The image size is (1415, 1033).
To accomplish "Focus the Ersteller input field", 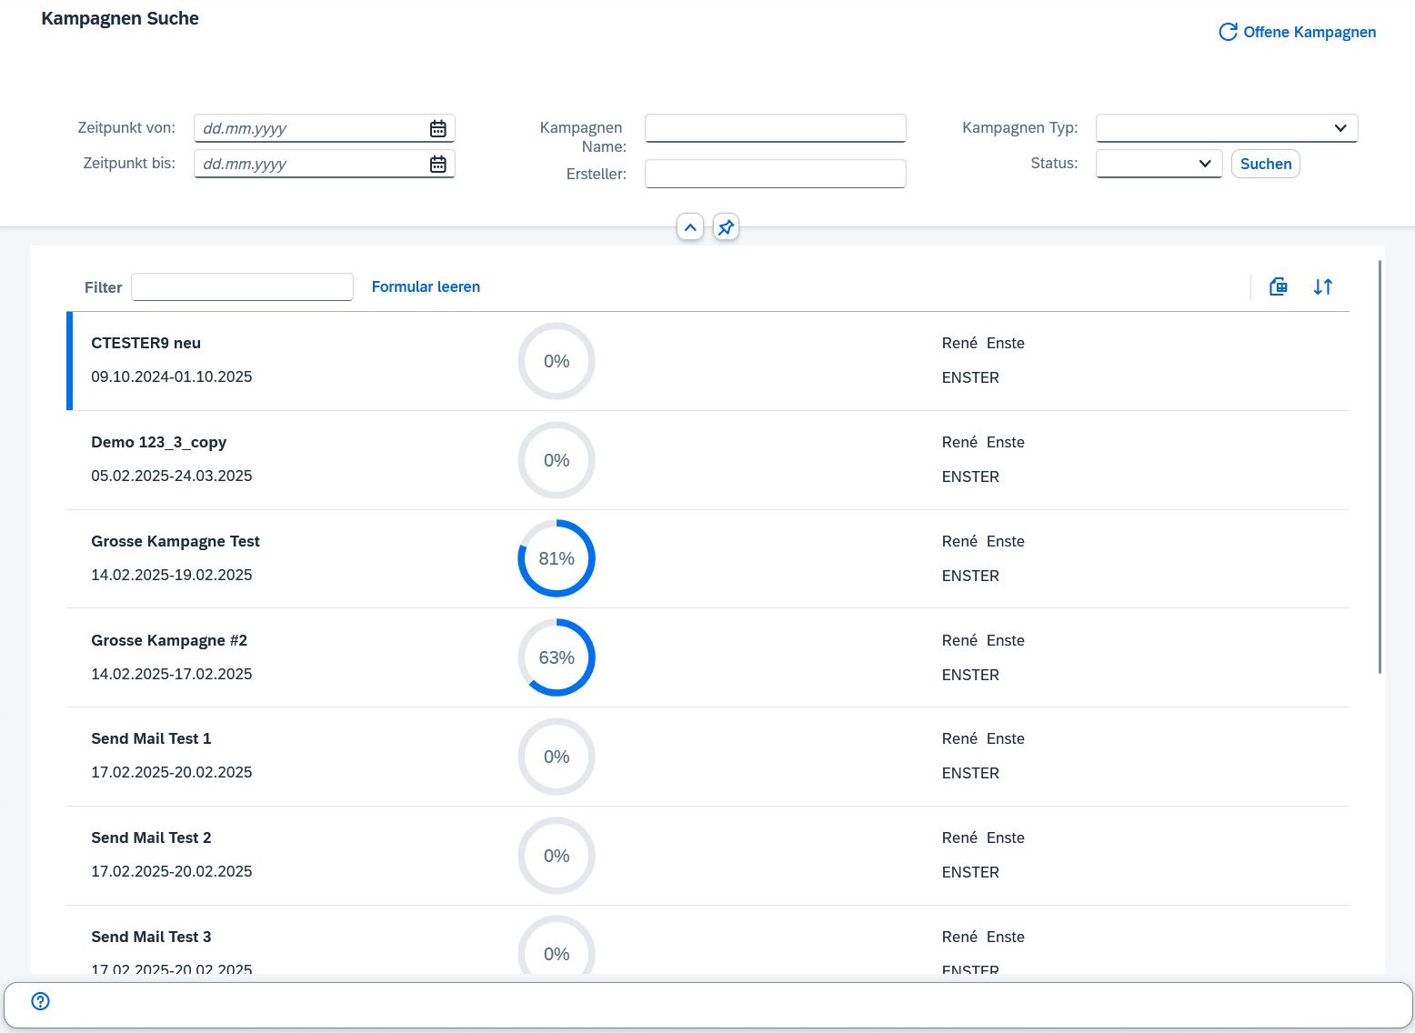I will click(775, 174).
